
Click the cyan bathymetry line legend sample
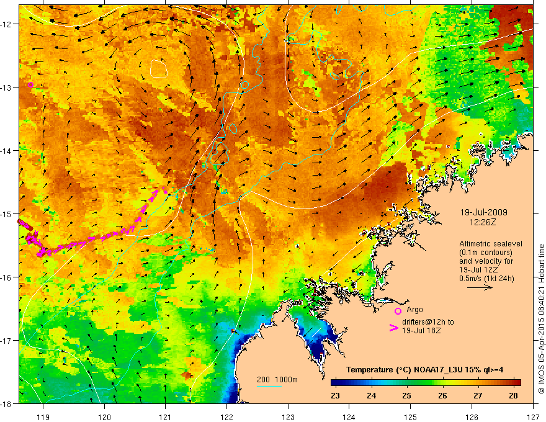coord(269,386)
